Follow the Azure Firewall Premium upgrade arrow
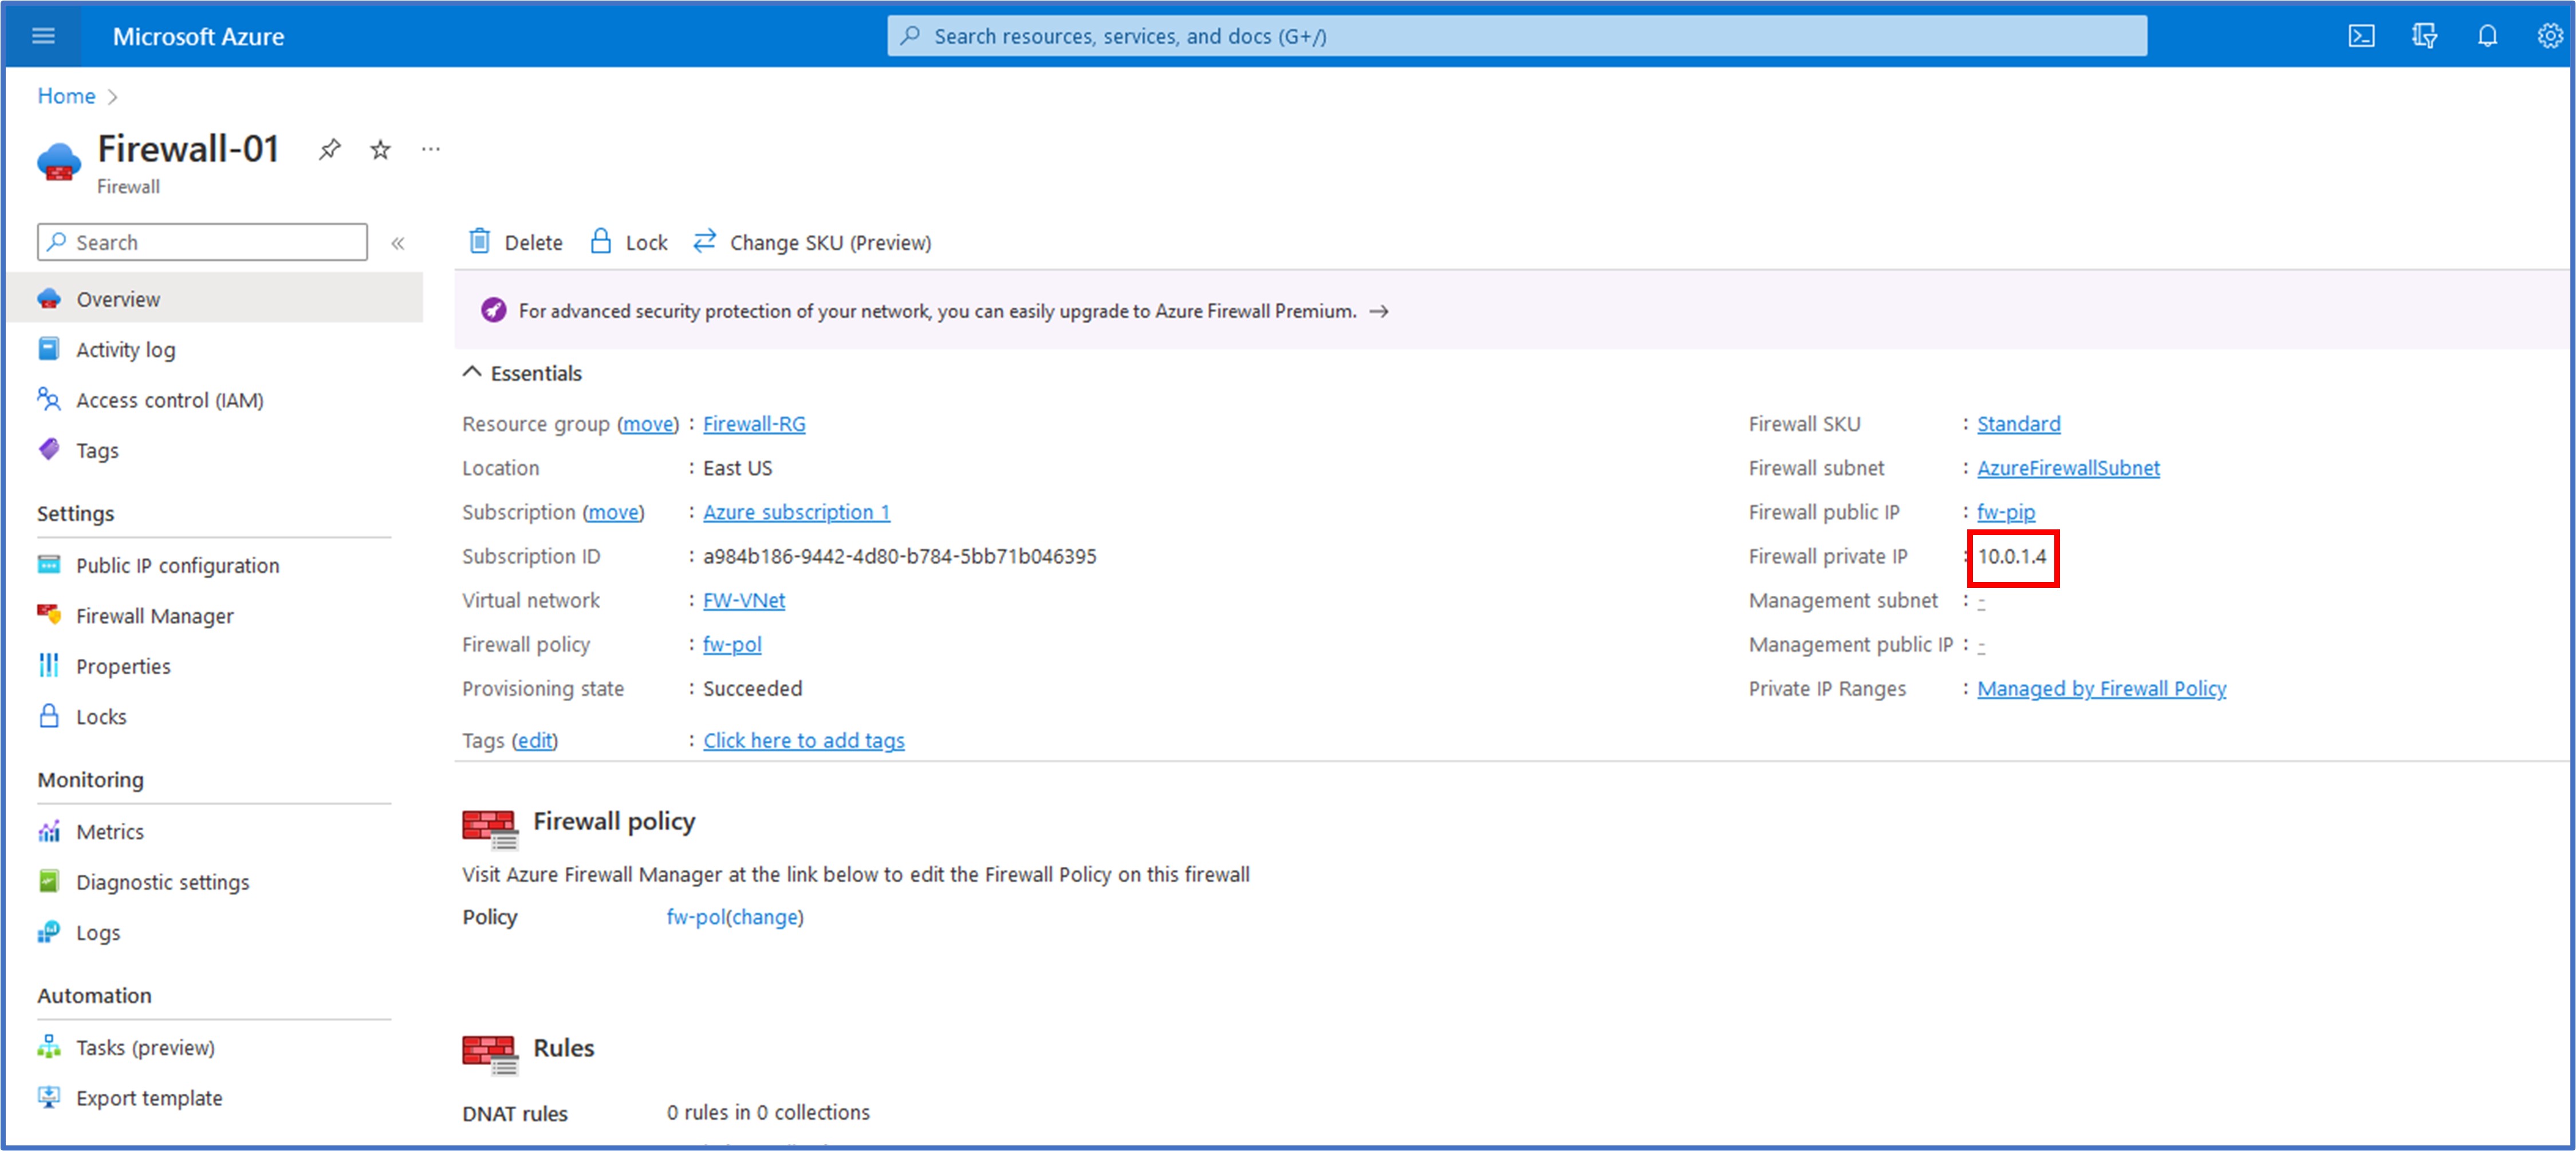This screenshot has height=1151, width=2576. (1379, 311)
